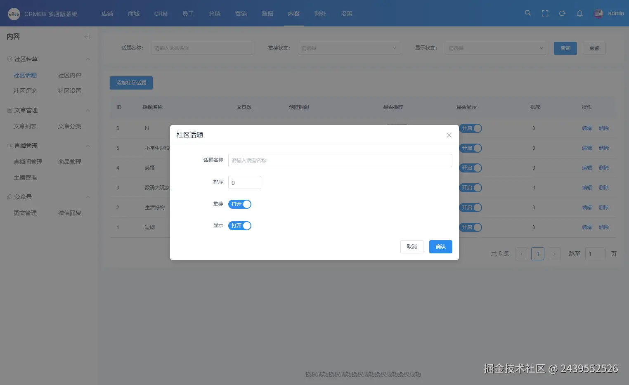Image resolution: width=629 pixels, height=385 pixels.
Task: Open the 设置 top menu
Action: point(347,14)
